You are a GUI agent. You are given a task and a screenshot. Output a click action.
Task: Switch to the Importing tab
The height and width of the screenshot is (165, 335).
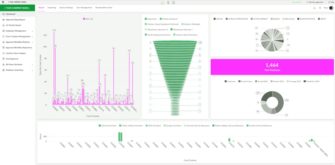click(52, 8)
